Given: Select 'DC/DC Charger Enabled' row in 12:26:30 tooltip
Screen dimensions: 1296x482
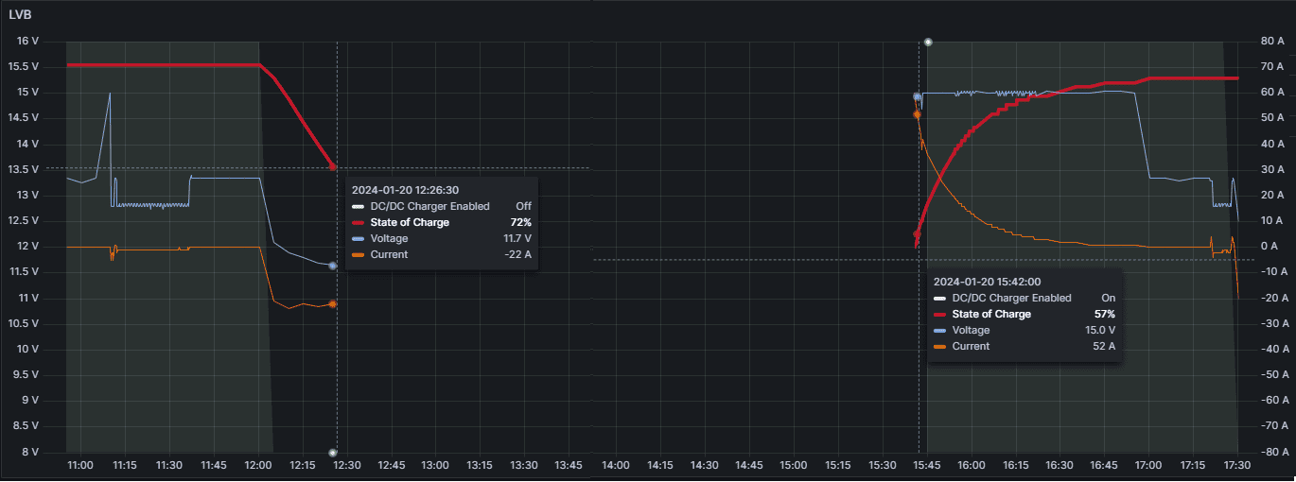Looking at the screenshot, I should point(429,206).
